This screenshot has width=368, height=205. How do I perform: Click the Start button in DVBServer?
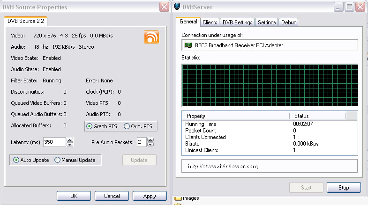point(306,187)
